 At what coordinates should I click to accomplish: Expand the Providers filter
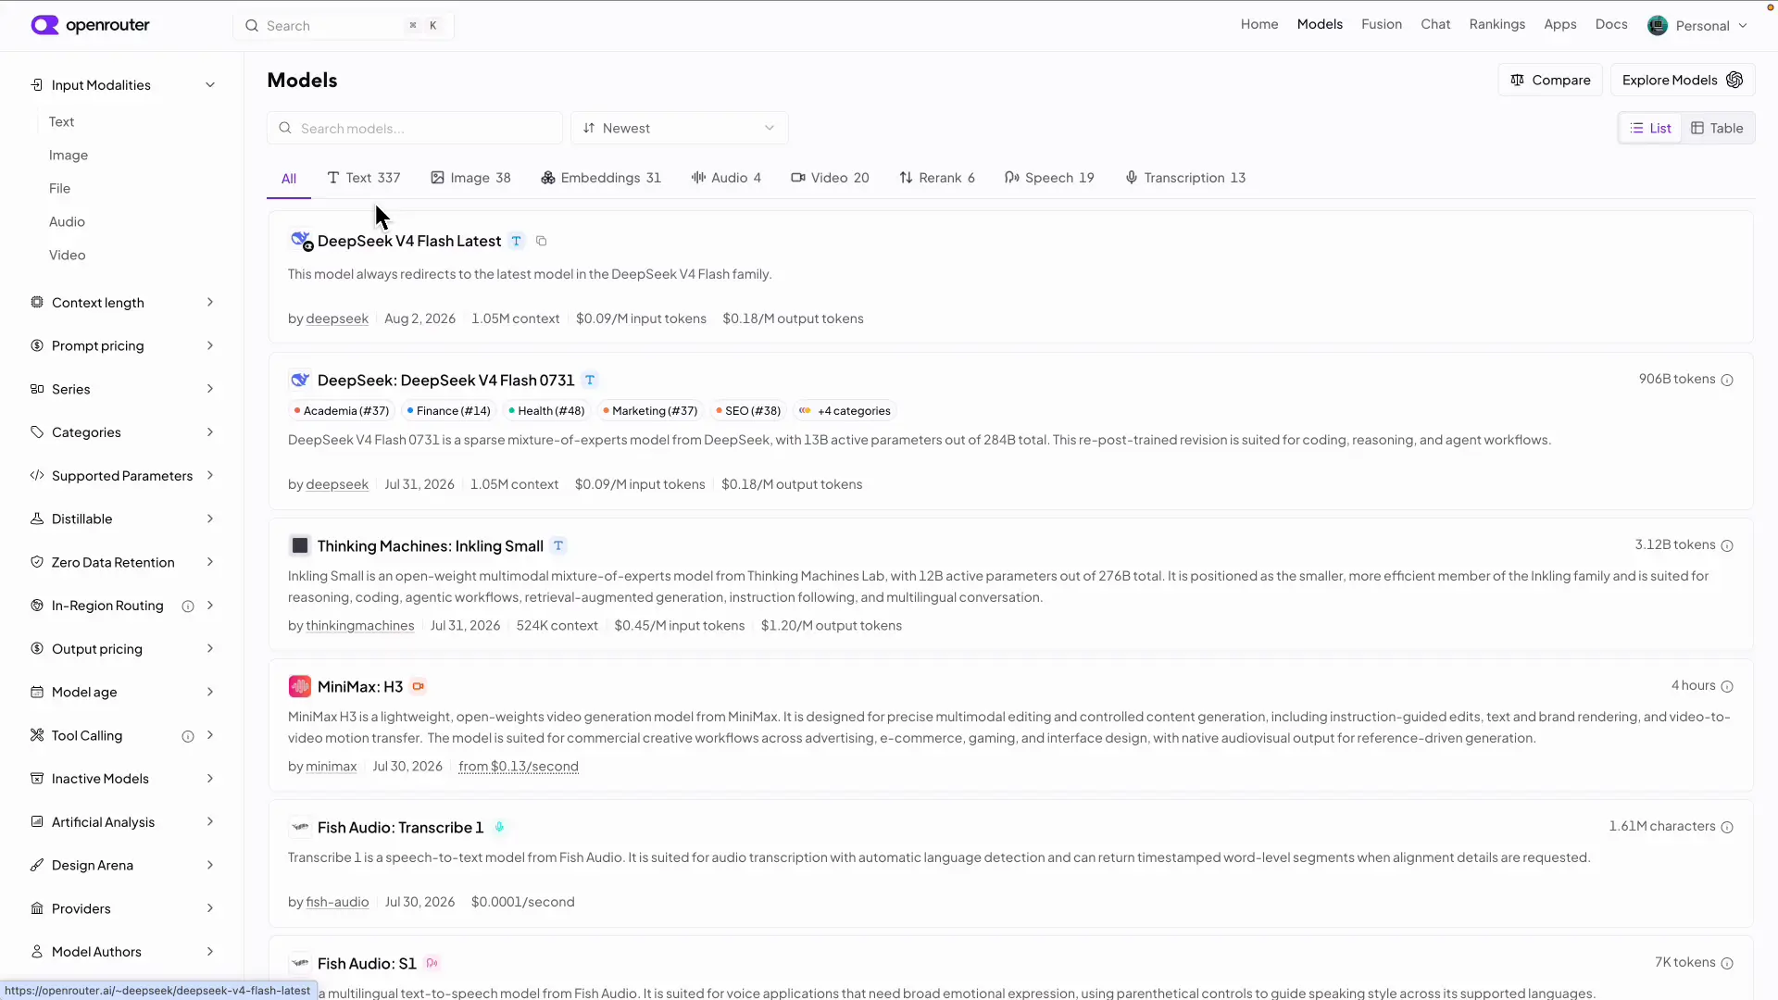[123, 909]
